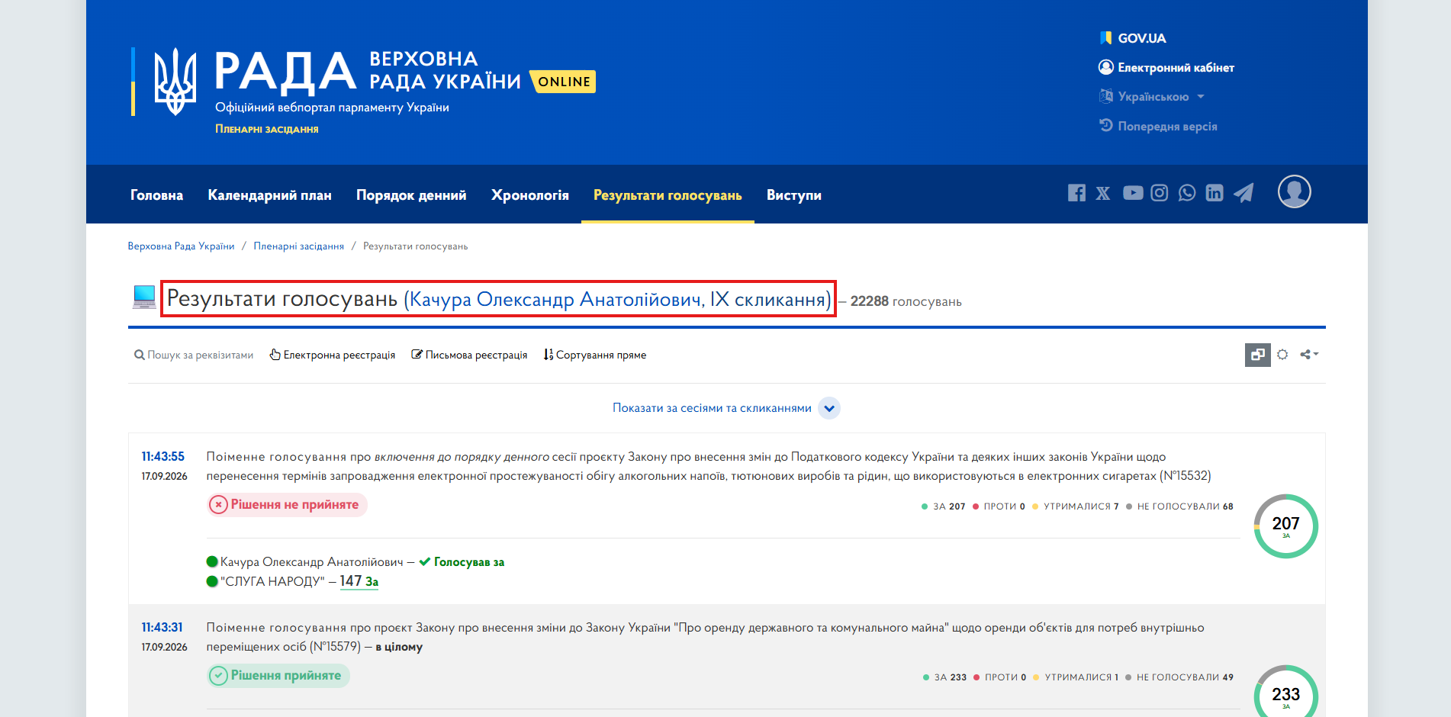Expand sessions and convocations chevron
This screenshot has height=717, width=1451.
829,408
